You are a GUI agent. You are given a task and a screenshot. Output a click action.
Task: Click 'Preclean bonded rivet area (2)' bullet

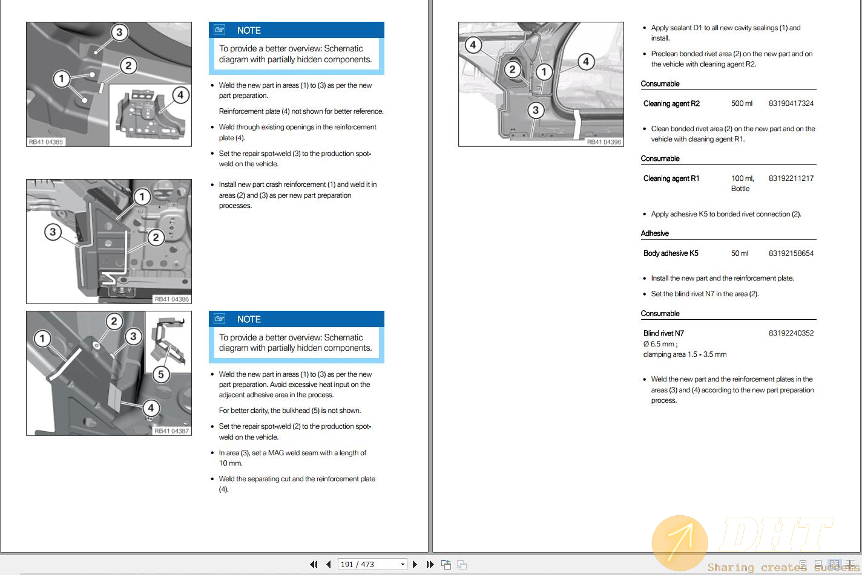coord(732,59)
